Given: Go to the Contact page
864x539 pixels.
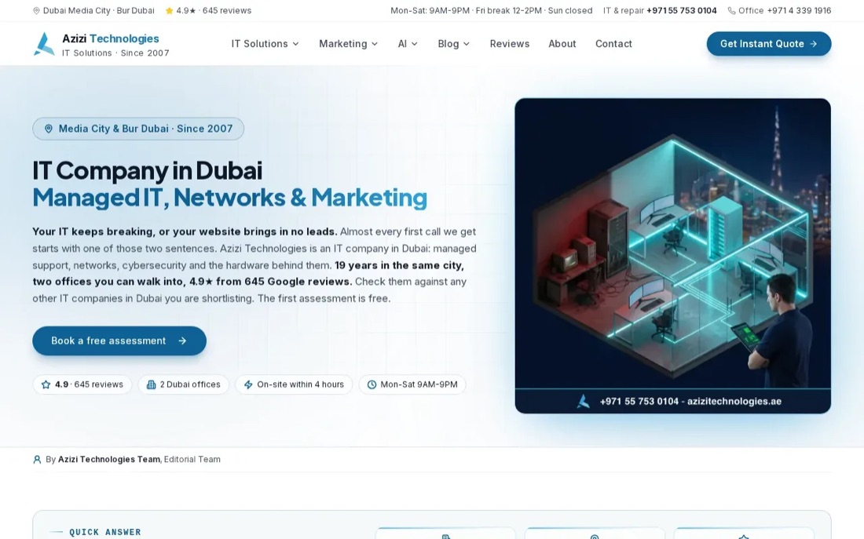Looking at the screenshot, I should tap(613, 43).
